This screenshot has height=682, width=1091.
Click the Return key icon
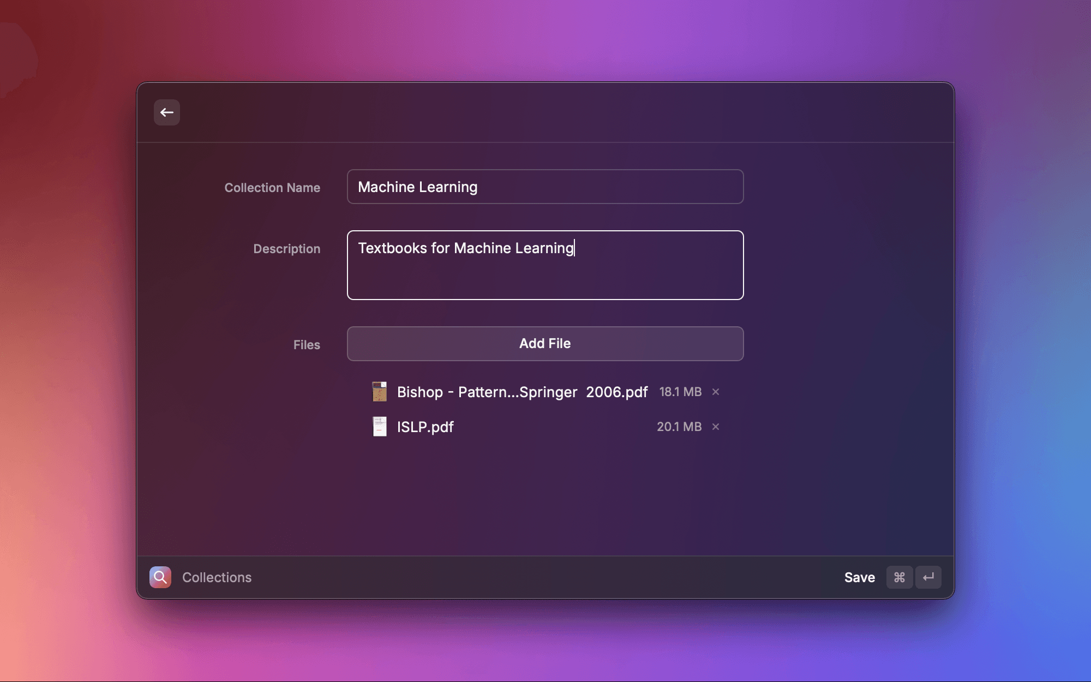[x=928, y=577]
